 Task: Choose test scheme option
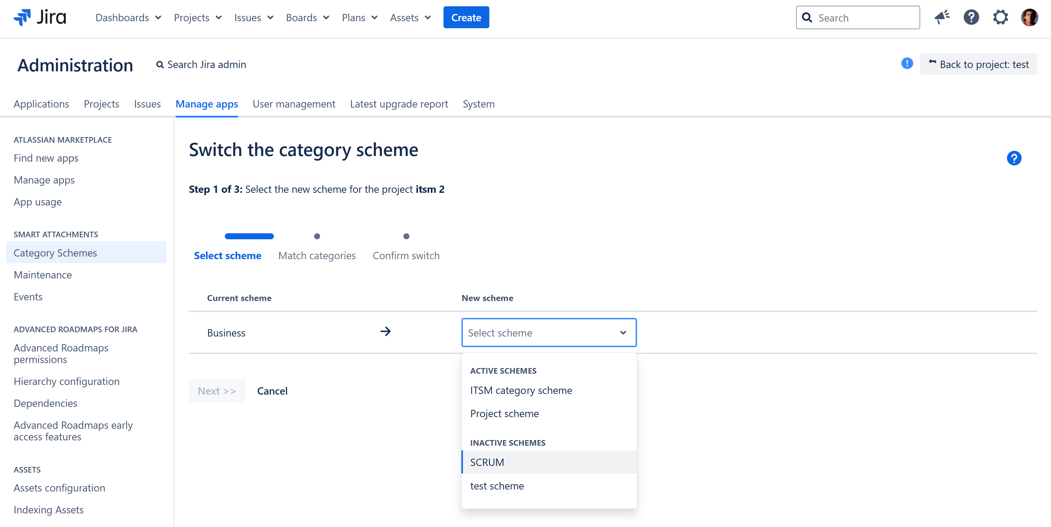pyautogui.click(x=549, y=486)
